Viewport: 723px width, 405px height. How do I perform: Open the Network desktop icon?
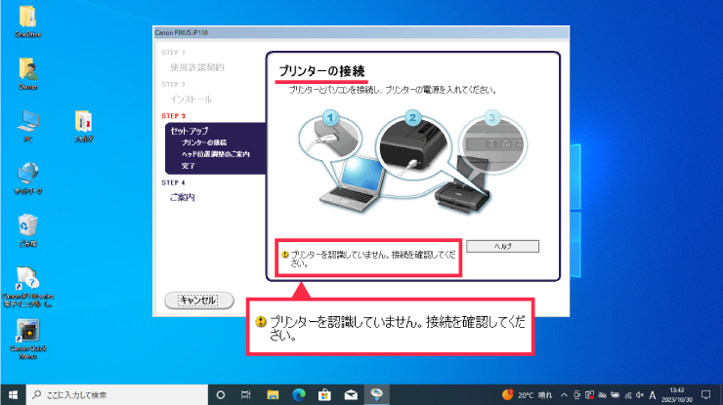(27, 175)
